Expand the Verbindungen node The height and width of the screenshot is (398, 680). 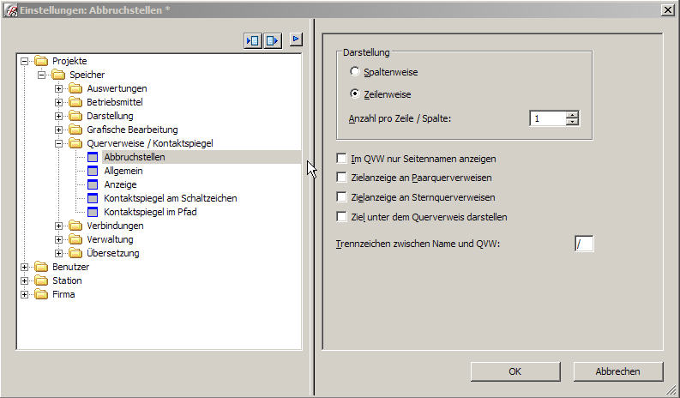pyautogui.click(x=58, y=226)
